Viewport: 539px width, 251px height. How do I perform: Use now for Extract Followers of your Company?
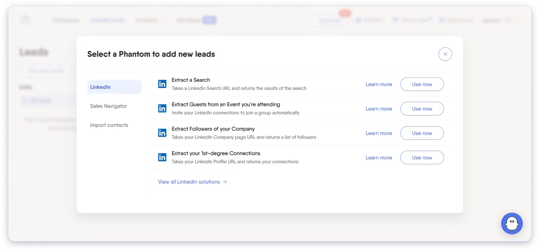pyautogui.click(x=422, y=133)
